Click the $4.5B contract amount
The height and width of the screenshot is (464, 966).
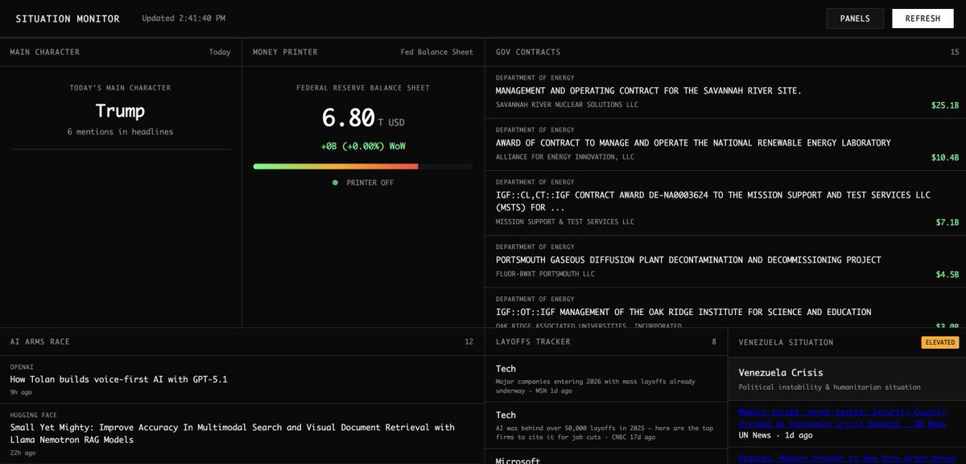tap(947, 275)
